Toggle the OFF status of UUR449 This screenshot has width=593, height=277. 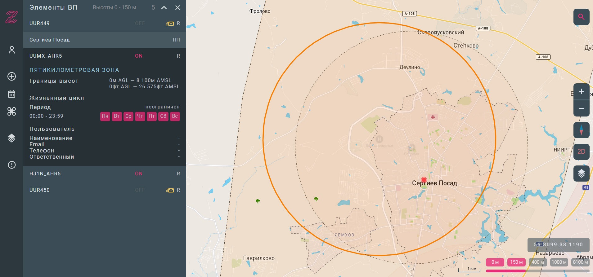[x=140, y=24]
